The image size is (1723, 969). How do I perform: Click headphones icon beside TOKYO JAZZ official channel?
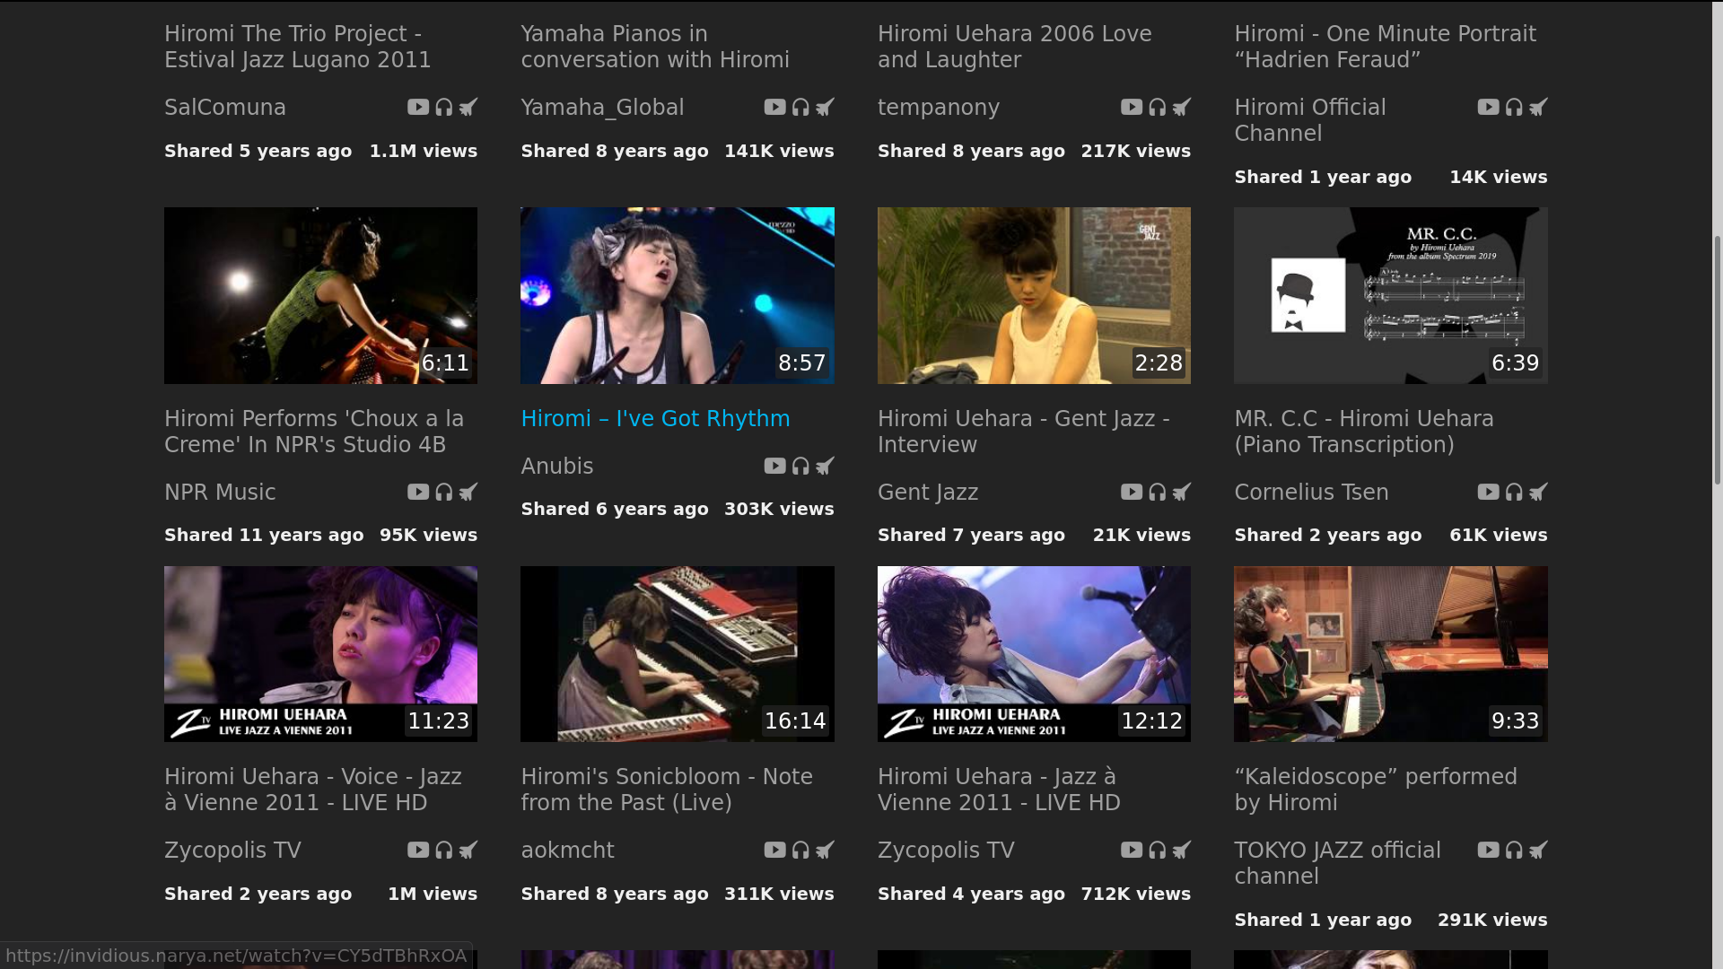pyautogui.click(x=1514, y=851)
